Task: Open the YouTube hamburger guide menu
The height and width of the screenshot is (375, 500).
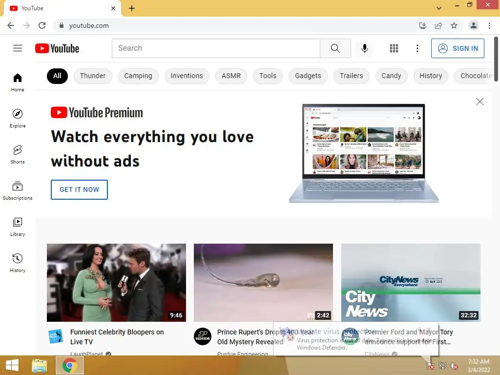Action: [x=18, y=48]
